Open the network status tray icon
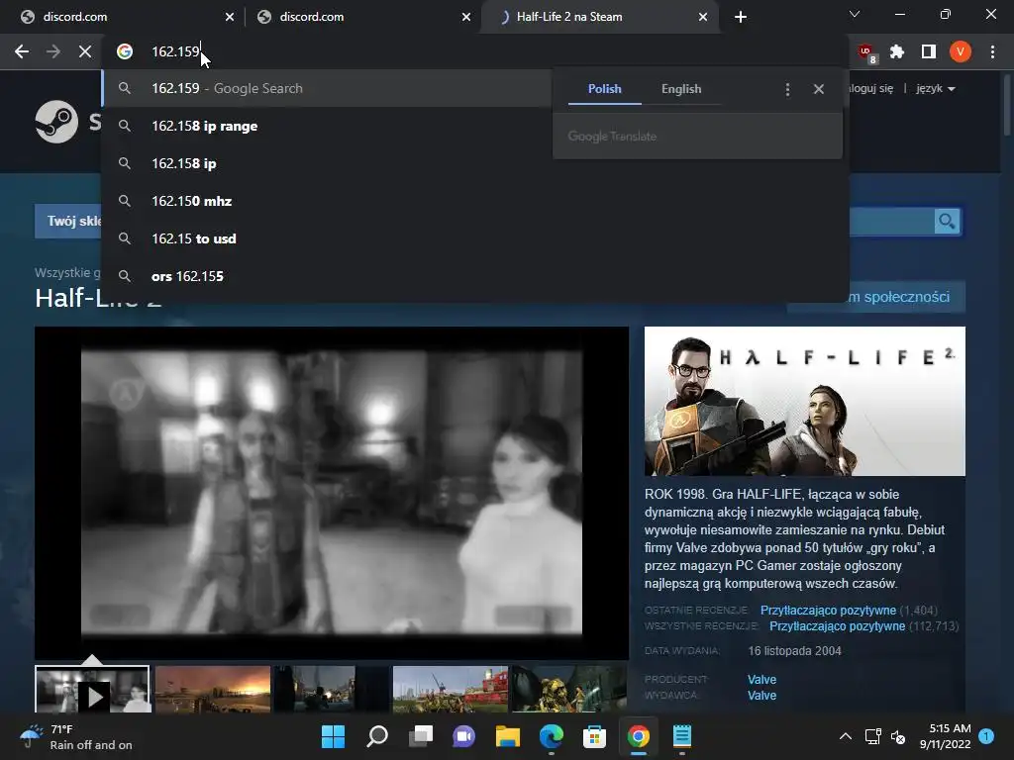 pos(873,736)
